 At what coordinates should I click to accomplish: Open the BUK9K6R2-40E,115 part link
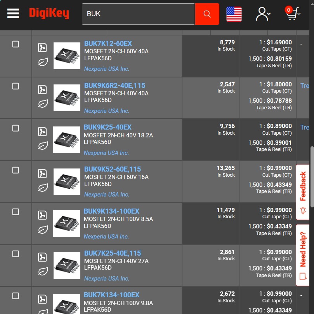pos(114,86)
